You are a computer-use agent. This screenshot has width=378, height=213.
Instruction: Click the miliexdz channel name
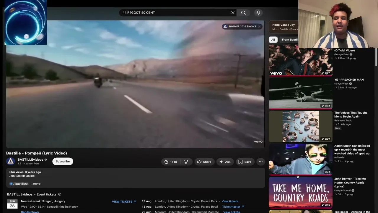click(339, 157)
